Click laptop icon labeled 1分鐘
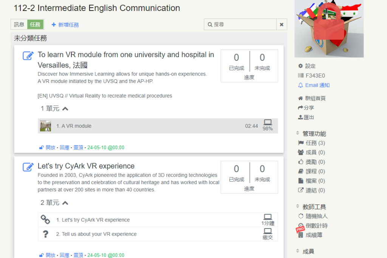The height and width of the screenshot is (258, 387). [x=268, y=217]
